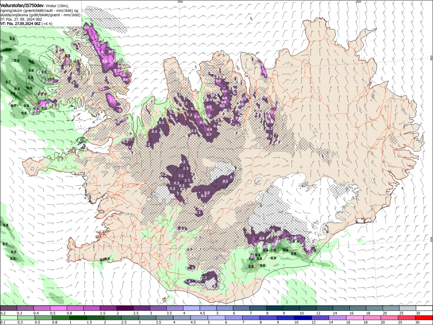Click the darkest purple snow swatch for 2–2.5

[125, 308]
